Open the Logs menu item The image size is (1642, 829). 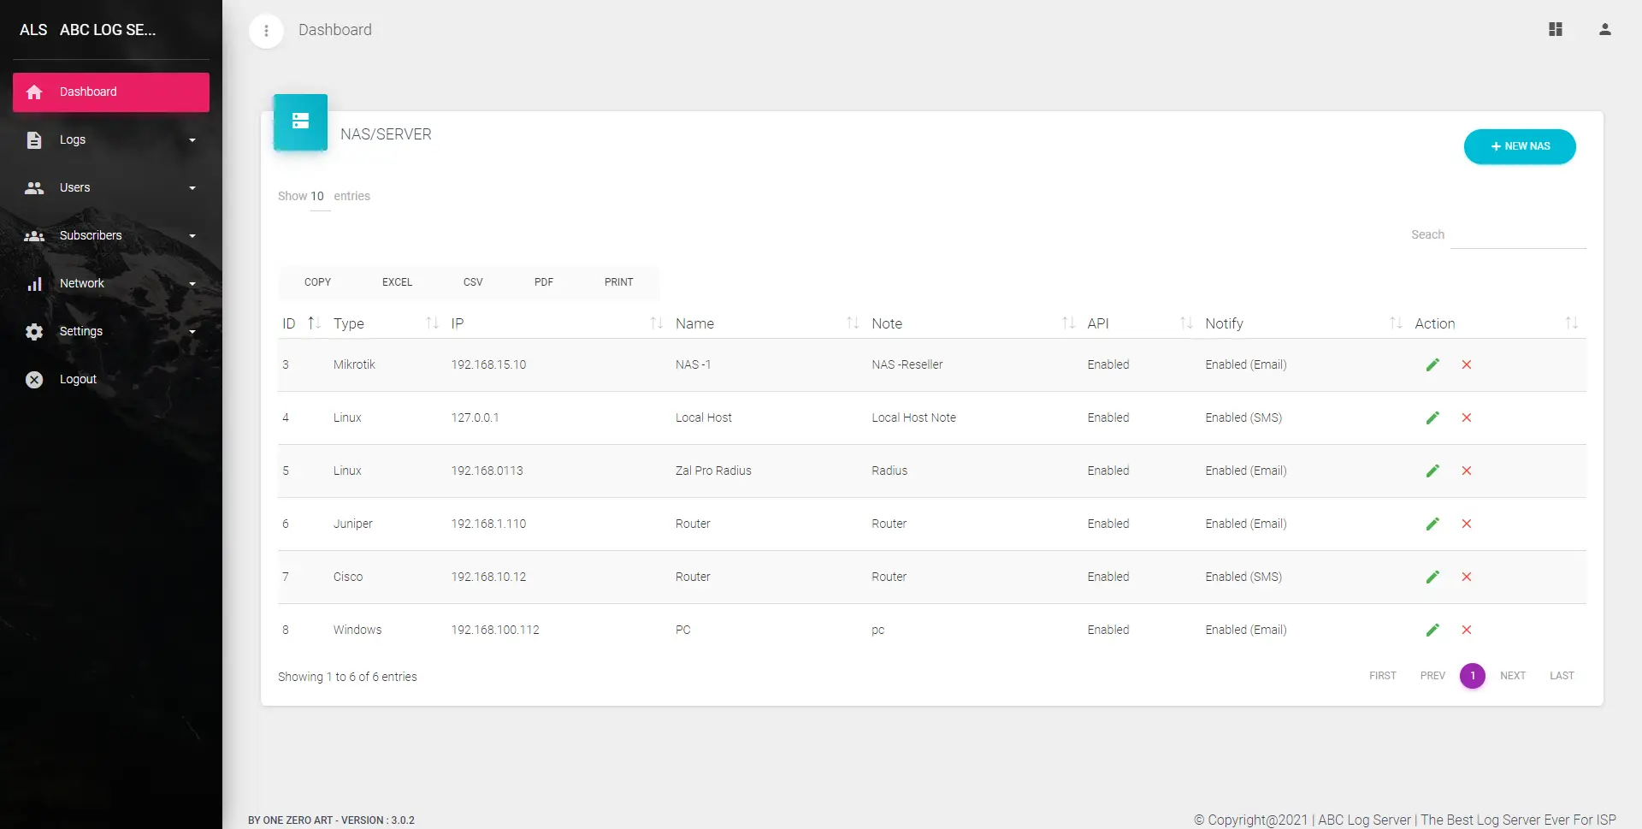coord(111,139)
